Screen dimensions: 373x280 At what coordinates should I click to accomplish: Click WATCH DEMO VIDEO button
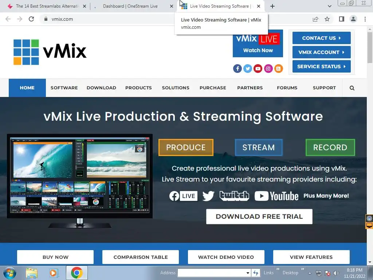pos(226,257)
